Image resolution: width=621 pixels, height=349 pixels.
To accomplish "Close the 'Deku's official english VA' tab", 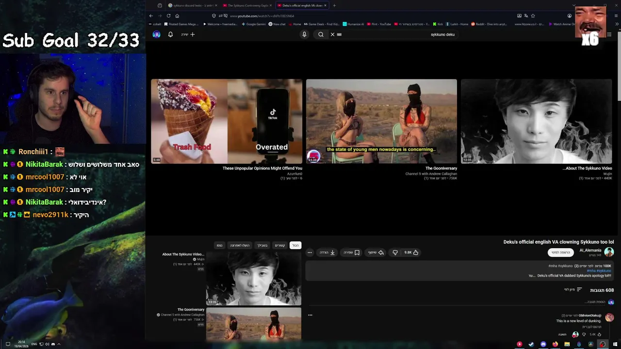I will (x=326, y=5).
